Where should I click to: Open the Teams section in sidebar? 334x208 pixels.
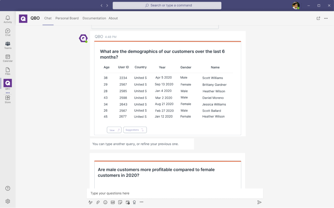pos(8,45)
